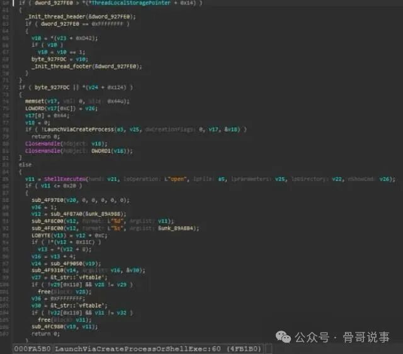This screenshot has width=403, height=354.
Task: Click the _Init_thread_footer function name
Action: [62, 67]
